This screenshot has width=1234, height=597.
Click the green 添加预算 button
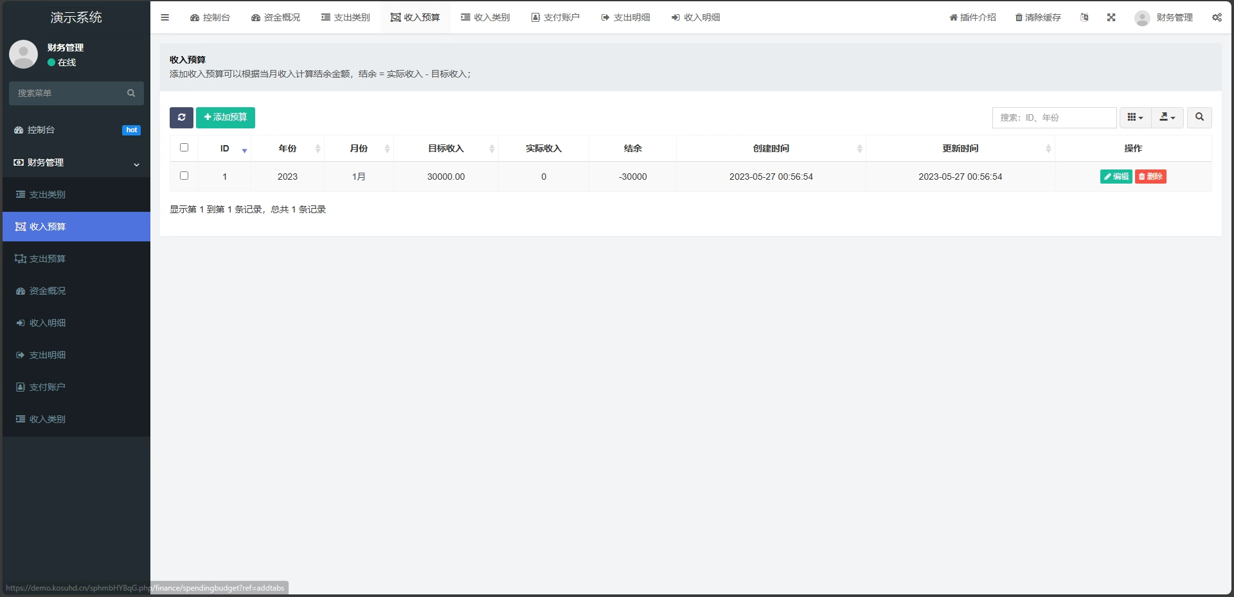(x=226, y=117)
